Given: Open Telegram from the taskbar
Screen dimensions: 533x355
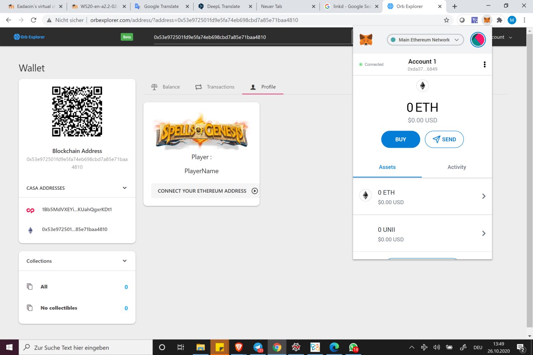Looking at the screenshot, I should [x=258, y=347].
